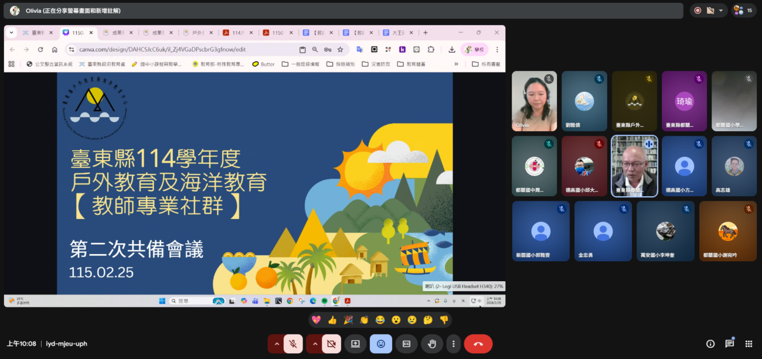Open the chat messages panel
The width and height of the screenshot is (762, 359).
729,344
